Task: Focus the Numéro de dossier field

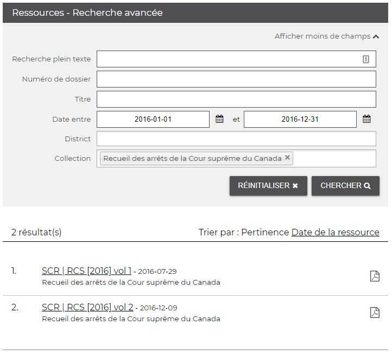Action: [x=236, y=79]
